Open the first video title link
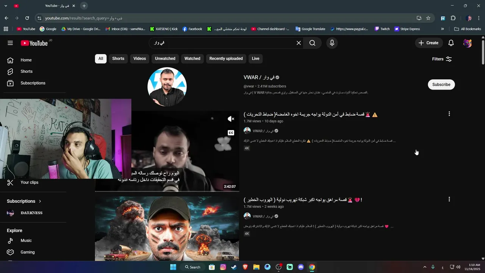 tap(311, 115)
